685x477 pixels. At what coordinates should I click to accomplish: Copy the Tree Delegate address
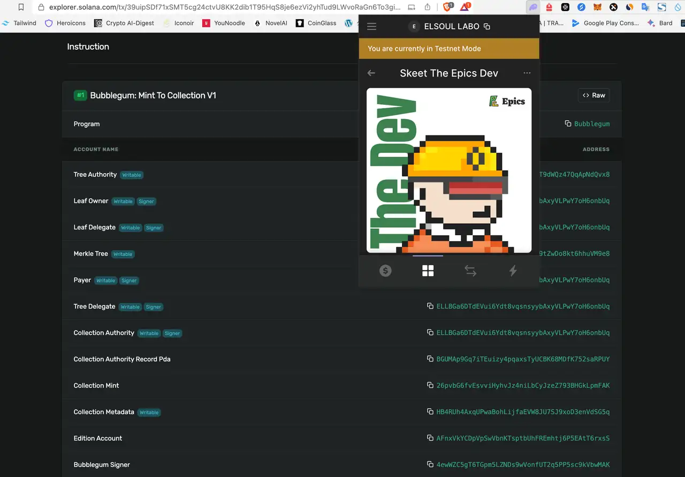point(430,306)
